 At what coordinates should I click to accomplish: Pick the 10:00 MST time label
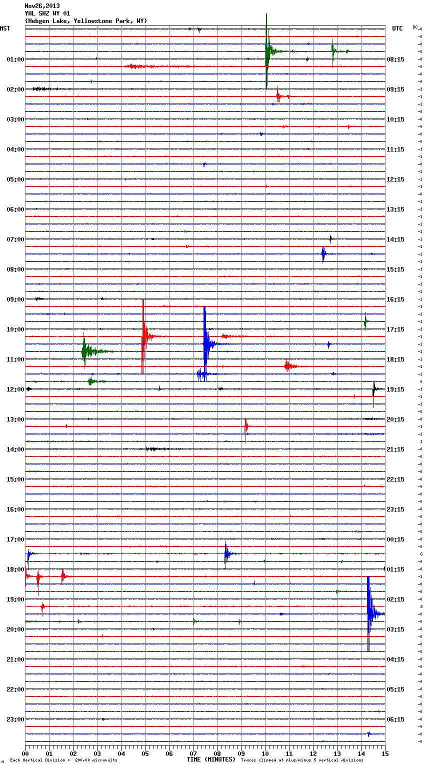coord(15,329)
